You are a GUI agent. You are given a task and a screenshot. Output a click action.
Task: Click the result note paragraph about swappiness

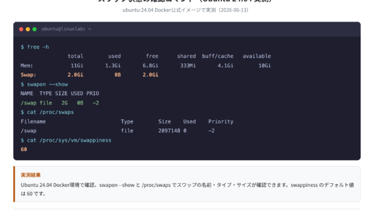(x=187, y=189)
